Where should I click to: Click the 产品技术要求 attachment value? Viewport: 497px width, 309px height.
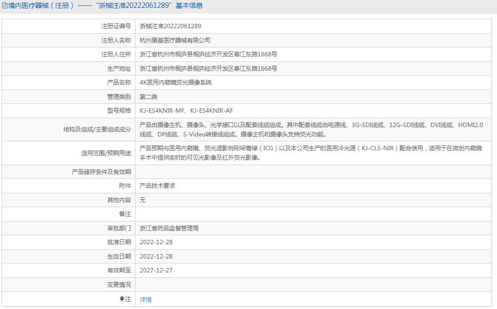(x=157, y=186)
